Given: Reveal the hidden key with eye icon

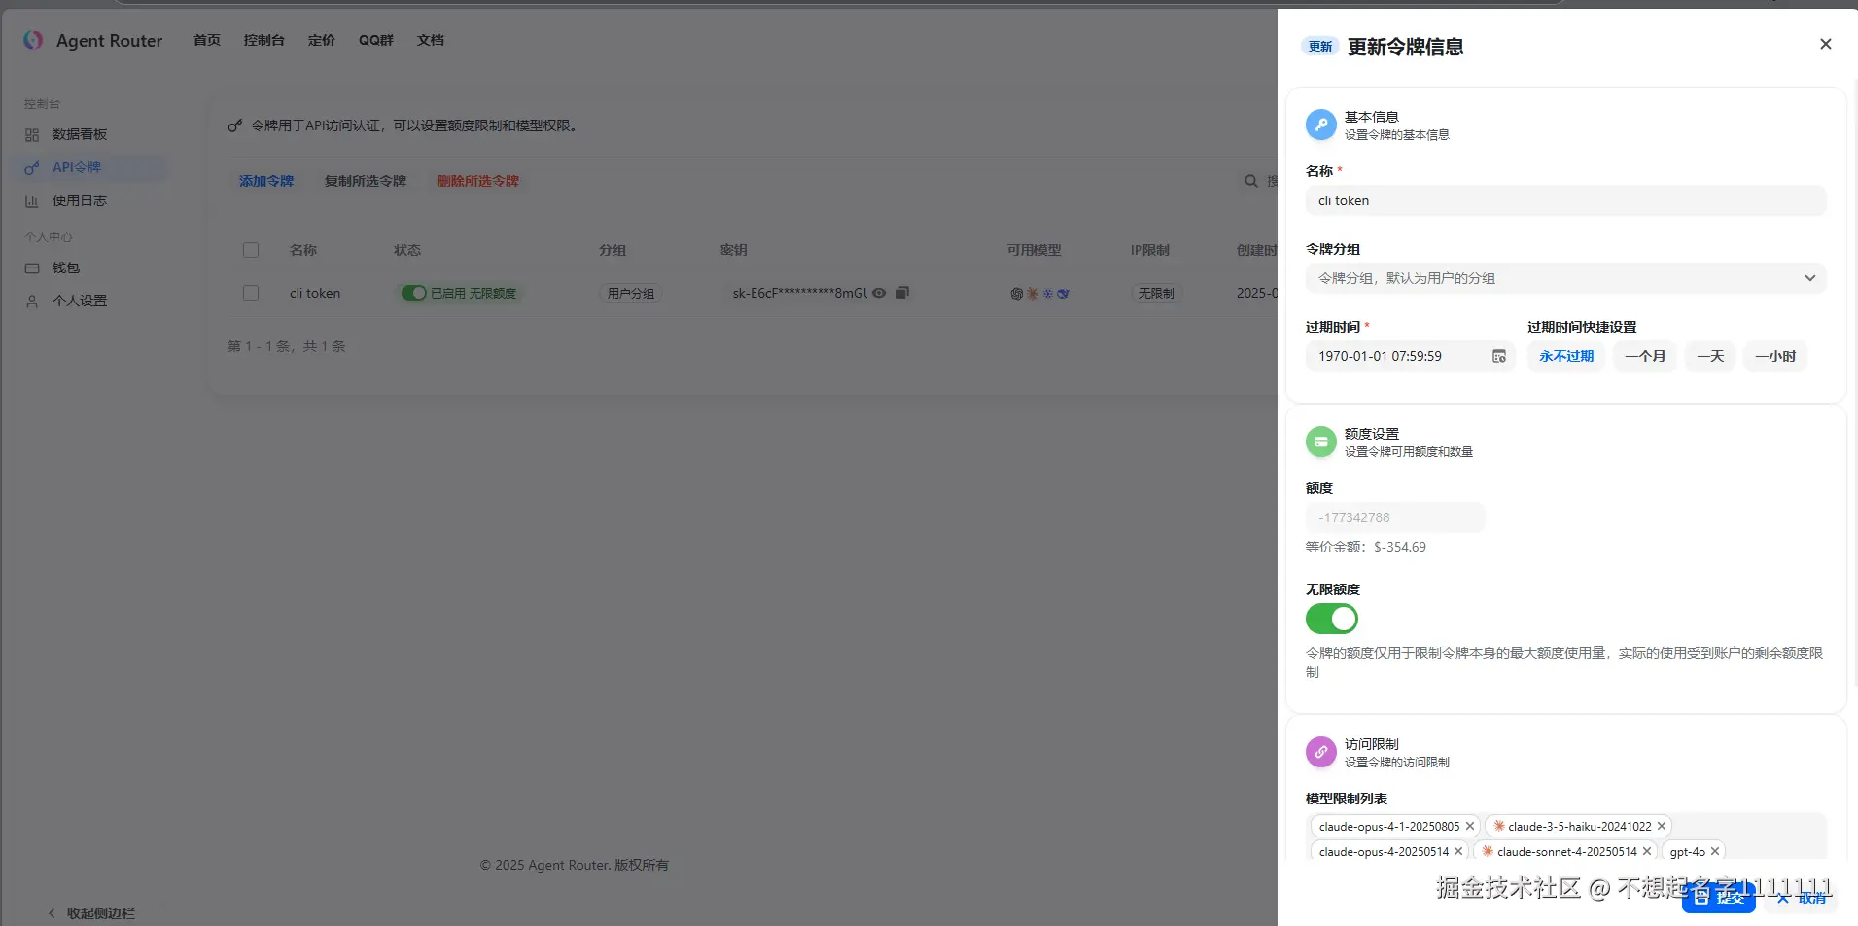Looking at the screenshot, I should [x=879, y=293].
